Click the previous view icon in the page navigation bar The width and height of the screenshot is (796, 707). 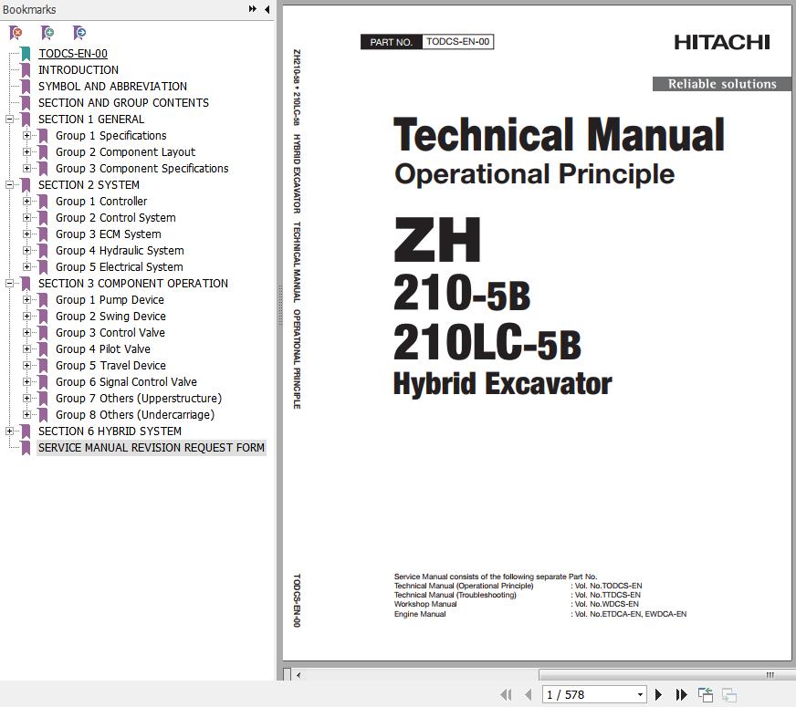(705, 695)
